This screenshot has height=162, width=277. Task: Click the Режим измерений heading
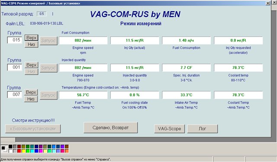click(x=141, y=24)
